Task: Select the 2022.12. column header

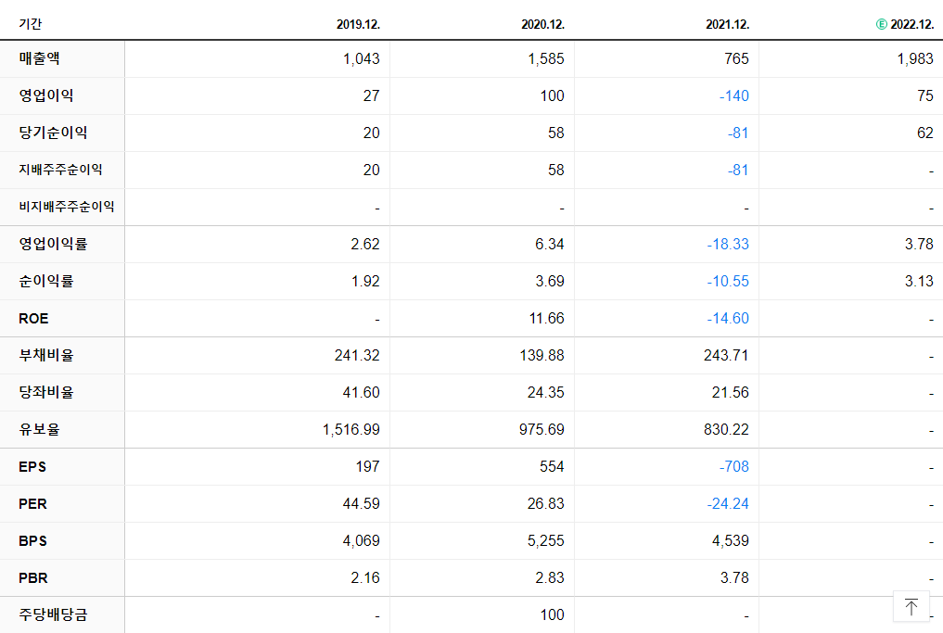Action: 911,25
